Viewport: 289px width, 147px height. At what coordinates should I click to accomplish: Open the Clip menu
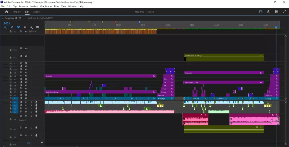(14, 6)
